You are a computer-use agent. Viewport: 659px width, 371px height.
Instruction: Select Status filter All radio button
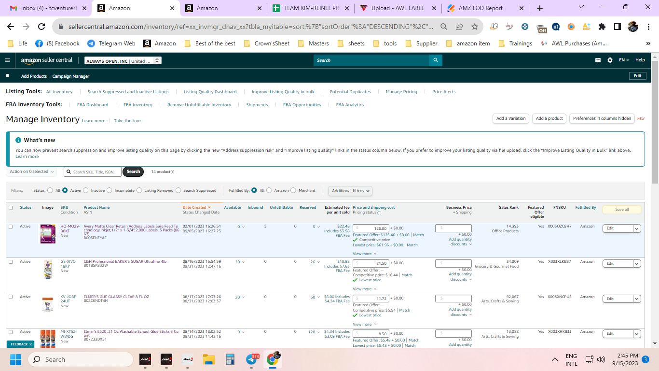pos(50,190)
